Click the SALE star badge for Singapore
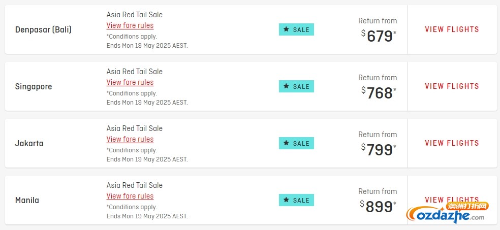The image size is (500, 230). (296, 86)
